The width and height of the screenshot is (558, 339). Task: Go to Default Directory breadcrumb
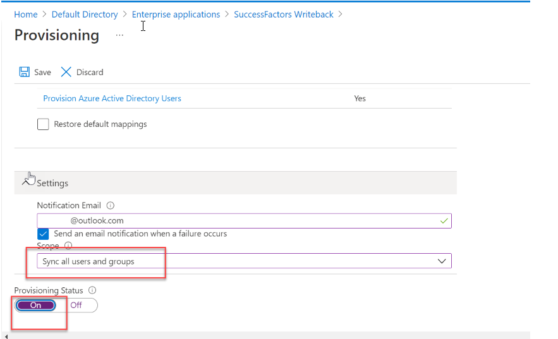pyautogui.click(x=85, y=15)
